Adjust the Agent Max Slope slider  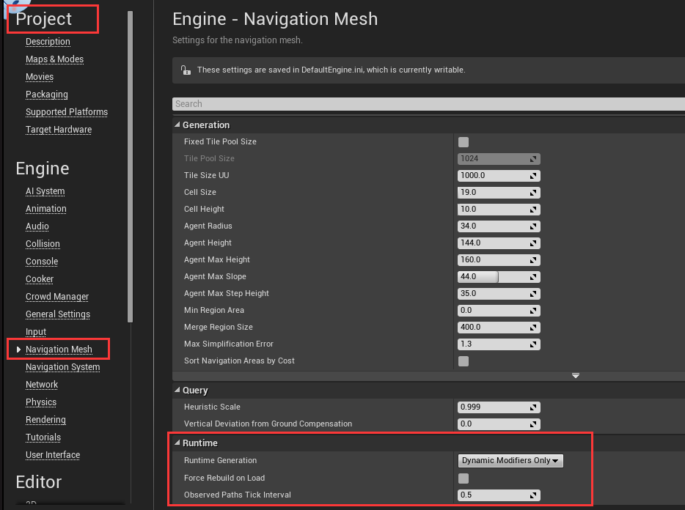tap(499, 277)
